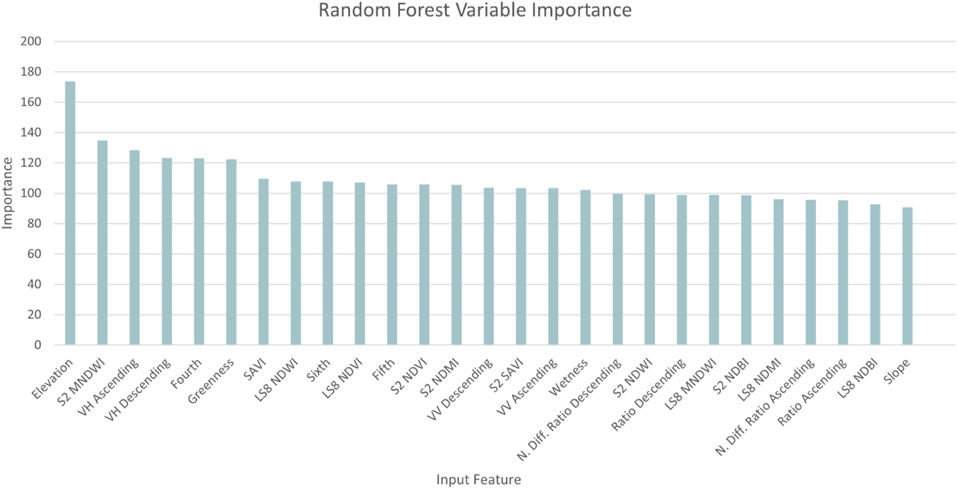The image size is (957, 489).
Task: Click the 'Ratio Descending' axis label
Action: click(x=649, y=394)
